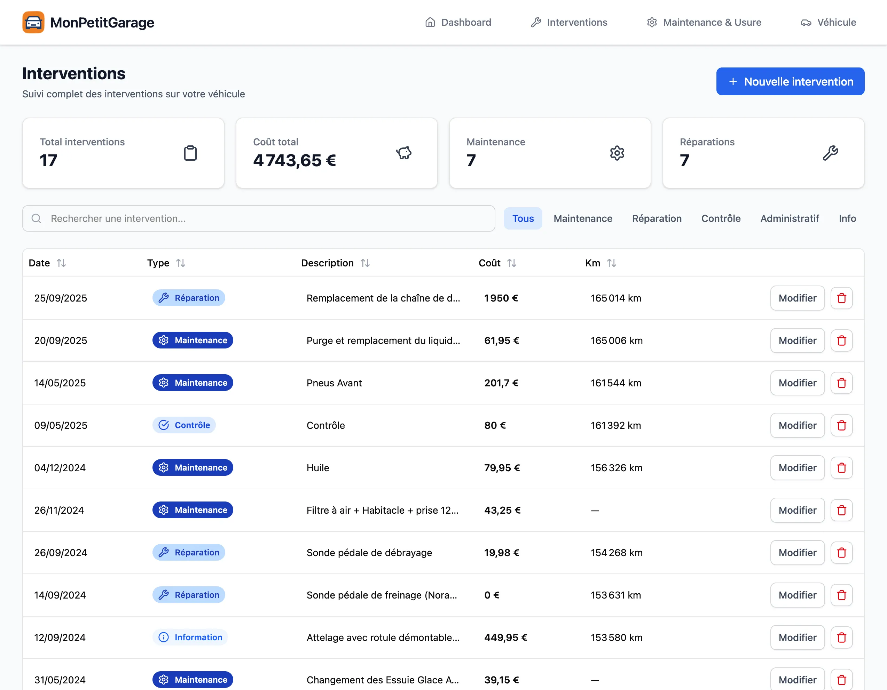
Task: Sort the table by Km column
Action: 611,263
